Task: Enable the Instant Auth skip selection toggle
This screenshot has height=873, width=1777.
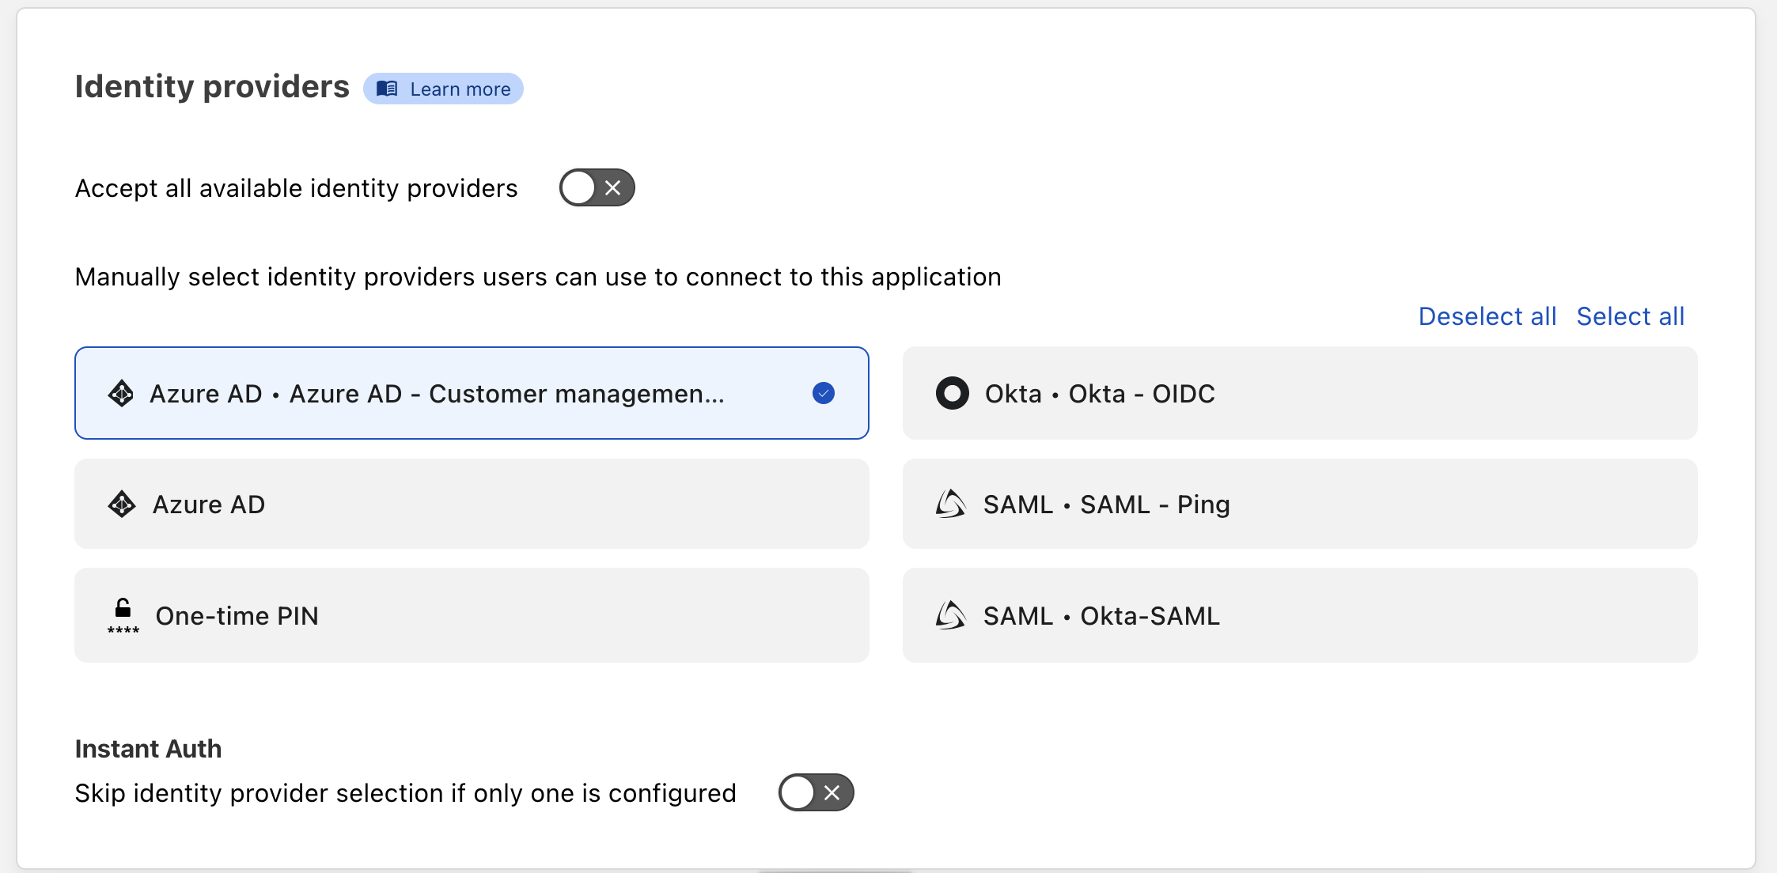Action: (816, 792)
